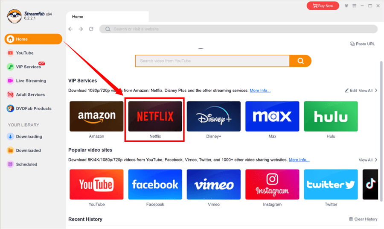The height and width of the screenshot is (229, 384).
Task: Click the orange search magnifier button
Action: coord(300,61)
